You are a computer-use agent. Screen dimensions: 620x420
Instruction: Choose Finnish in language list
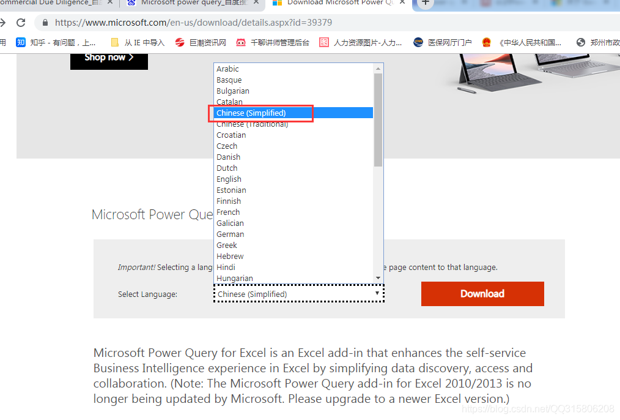point(293,201)
